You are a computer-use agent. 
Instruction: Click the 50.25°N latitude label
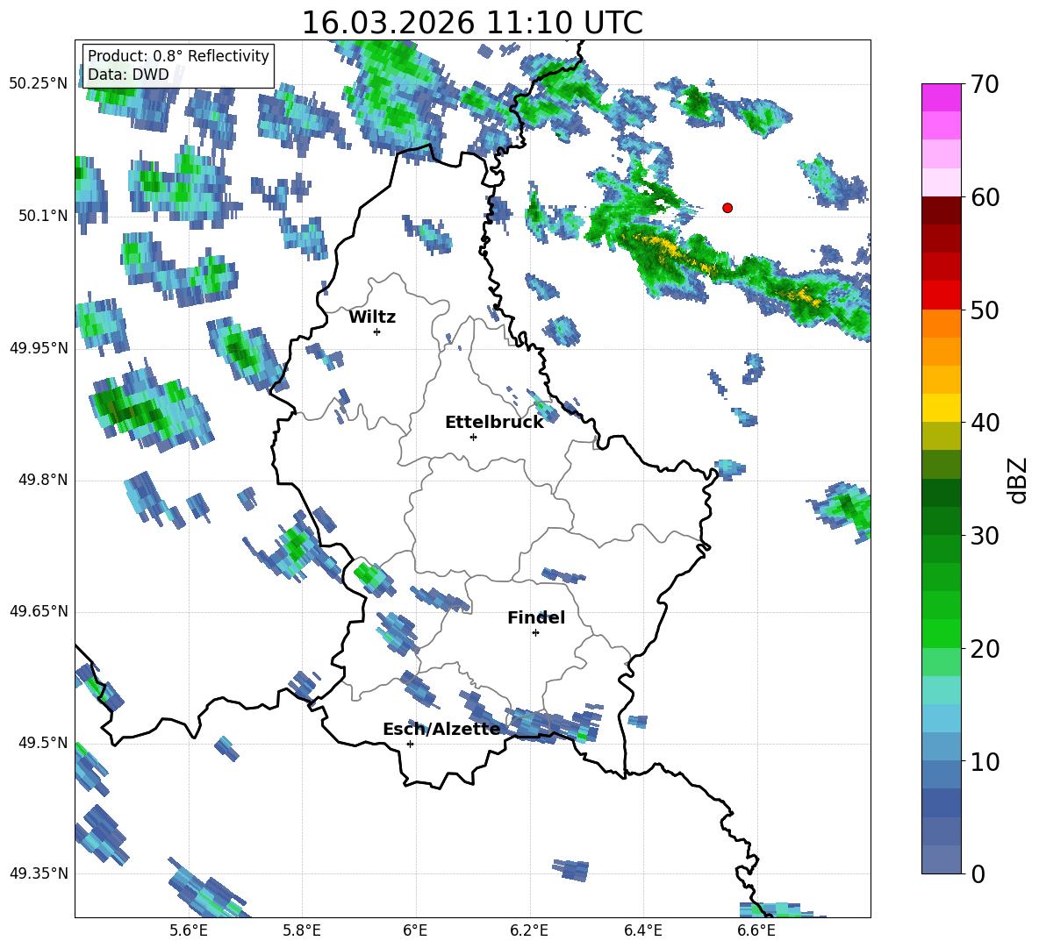(39, 84)
